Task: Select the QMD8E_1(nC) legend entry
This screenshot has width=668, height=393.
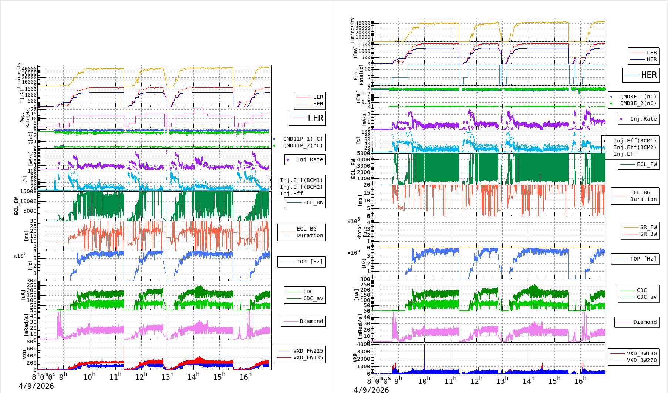Action: click(x=638, y=97)
